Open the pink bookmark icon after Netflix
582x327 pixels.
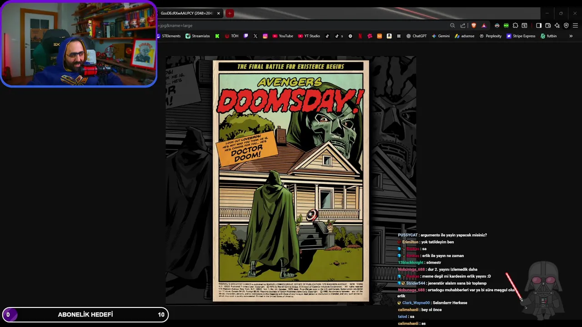pos(370,36)
